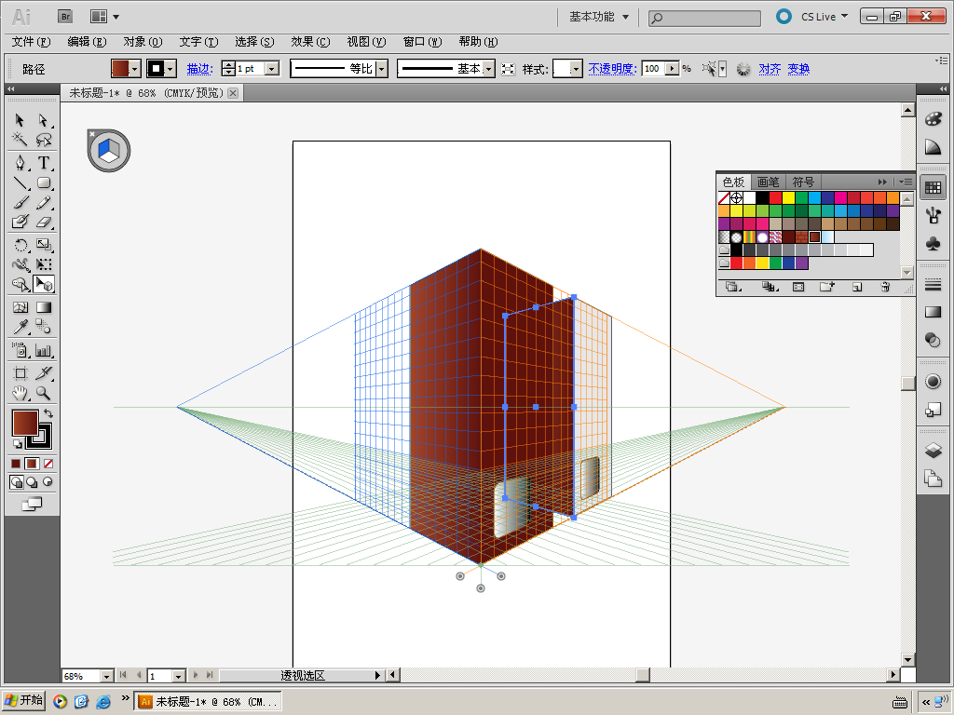The height and width of the screenshot is (715, 954).
Task: Click the 描边 stroke link
Action: (x=199, y=69)
